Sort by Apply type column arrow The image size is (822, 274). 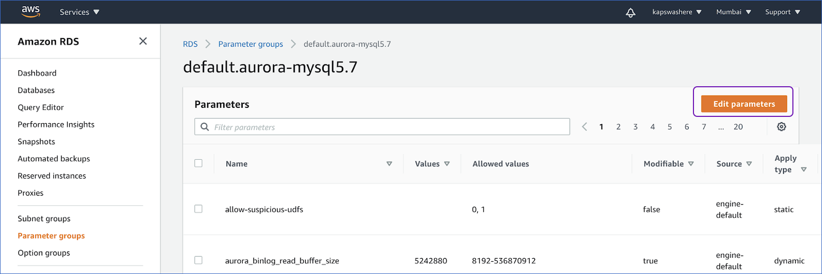point(804,170)
